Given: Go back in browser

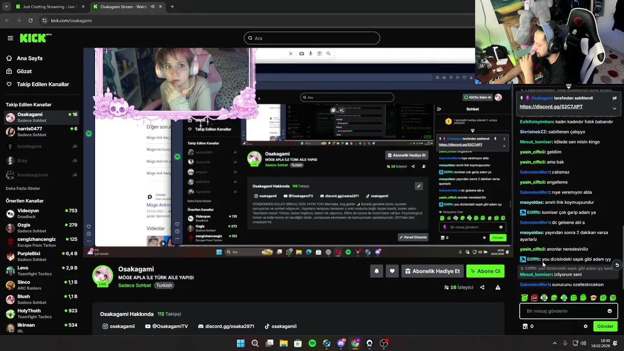Looking at the screenshot, I should pos(7,20).
